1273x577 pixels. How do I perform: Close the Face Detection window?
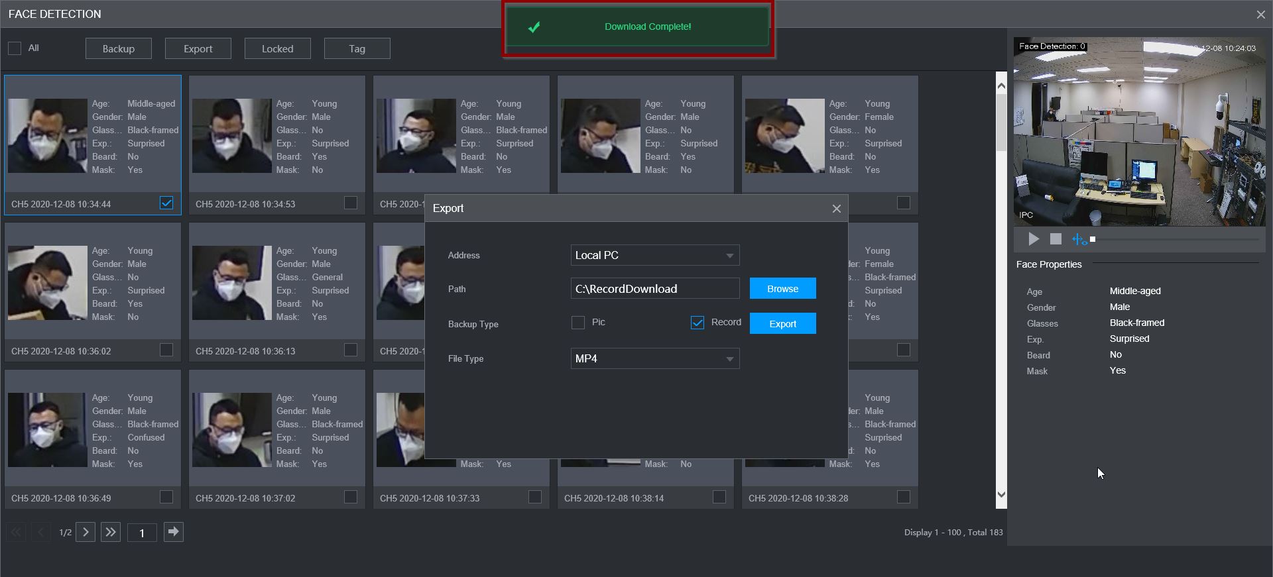point(1260,15)
